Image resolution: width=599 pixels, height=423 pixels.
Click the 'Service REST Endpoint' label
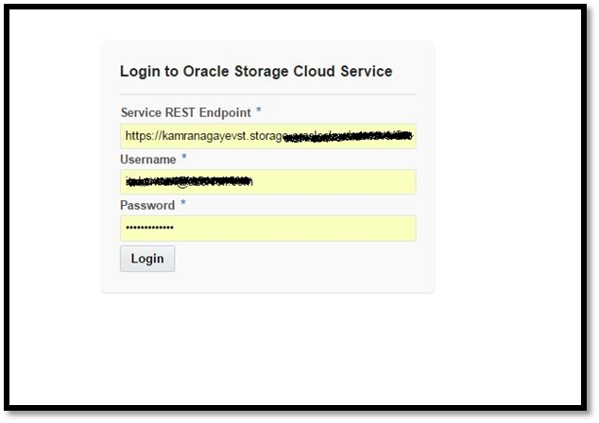186,112
